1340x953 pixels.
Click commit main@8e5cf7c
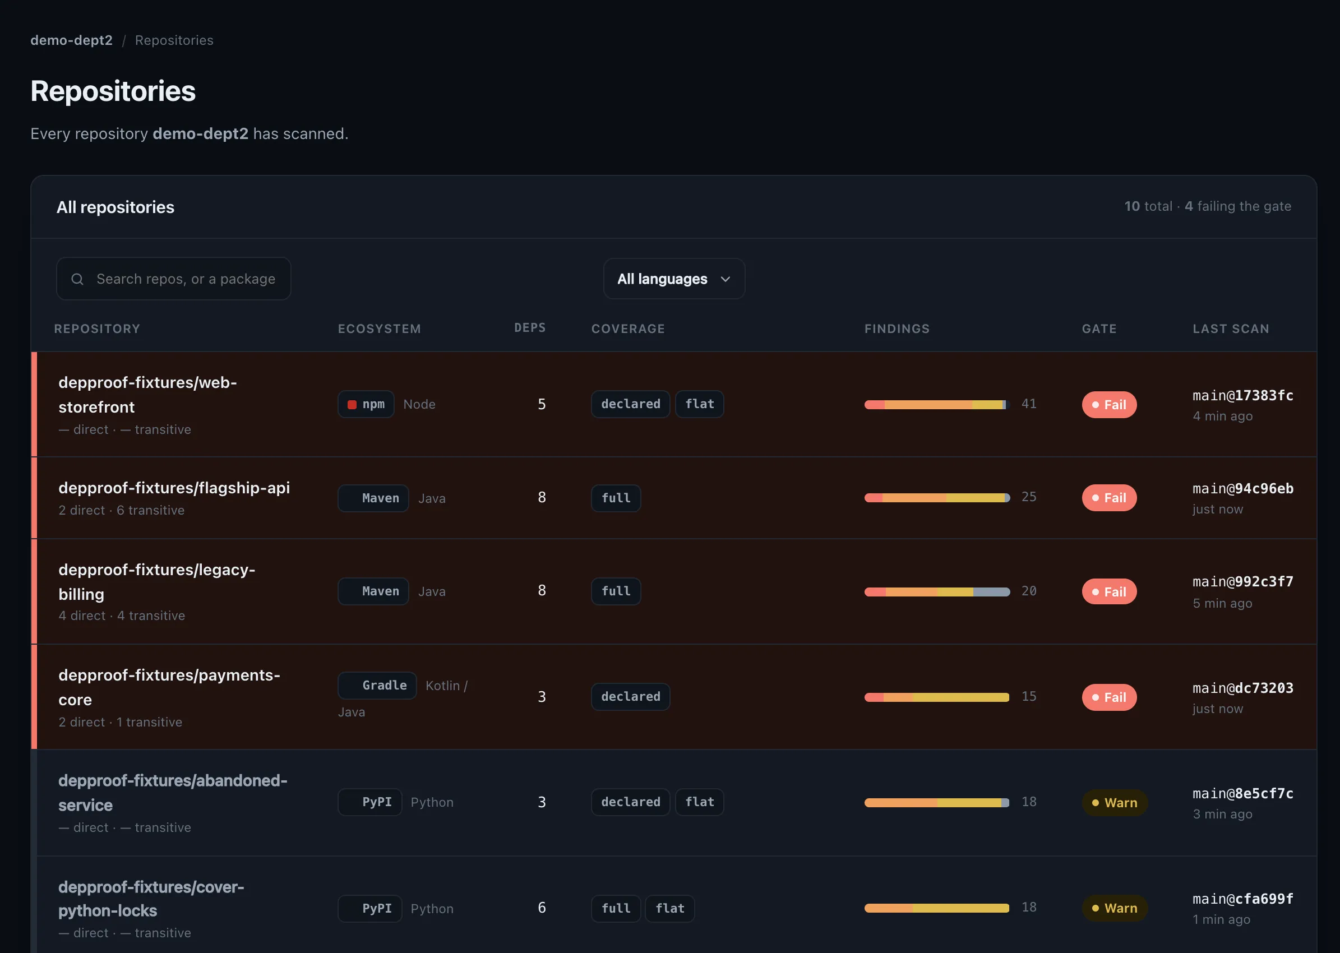(x=1243, y=793)
